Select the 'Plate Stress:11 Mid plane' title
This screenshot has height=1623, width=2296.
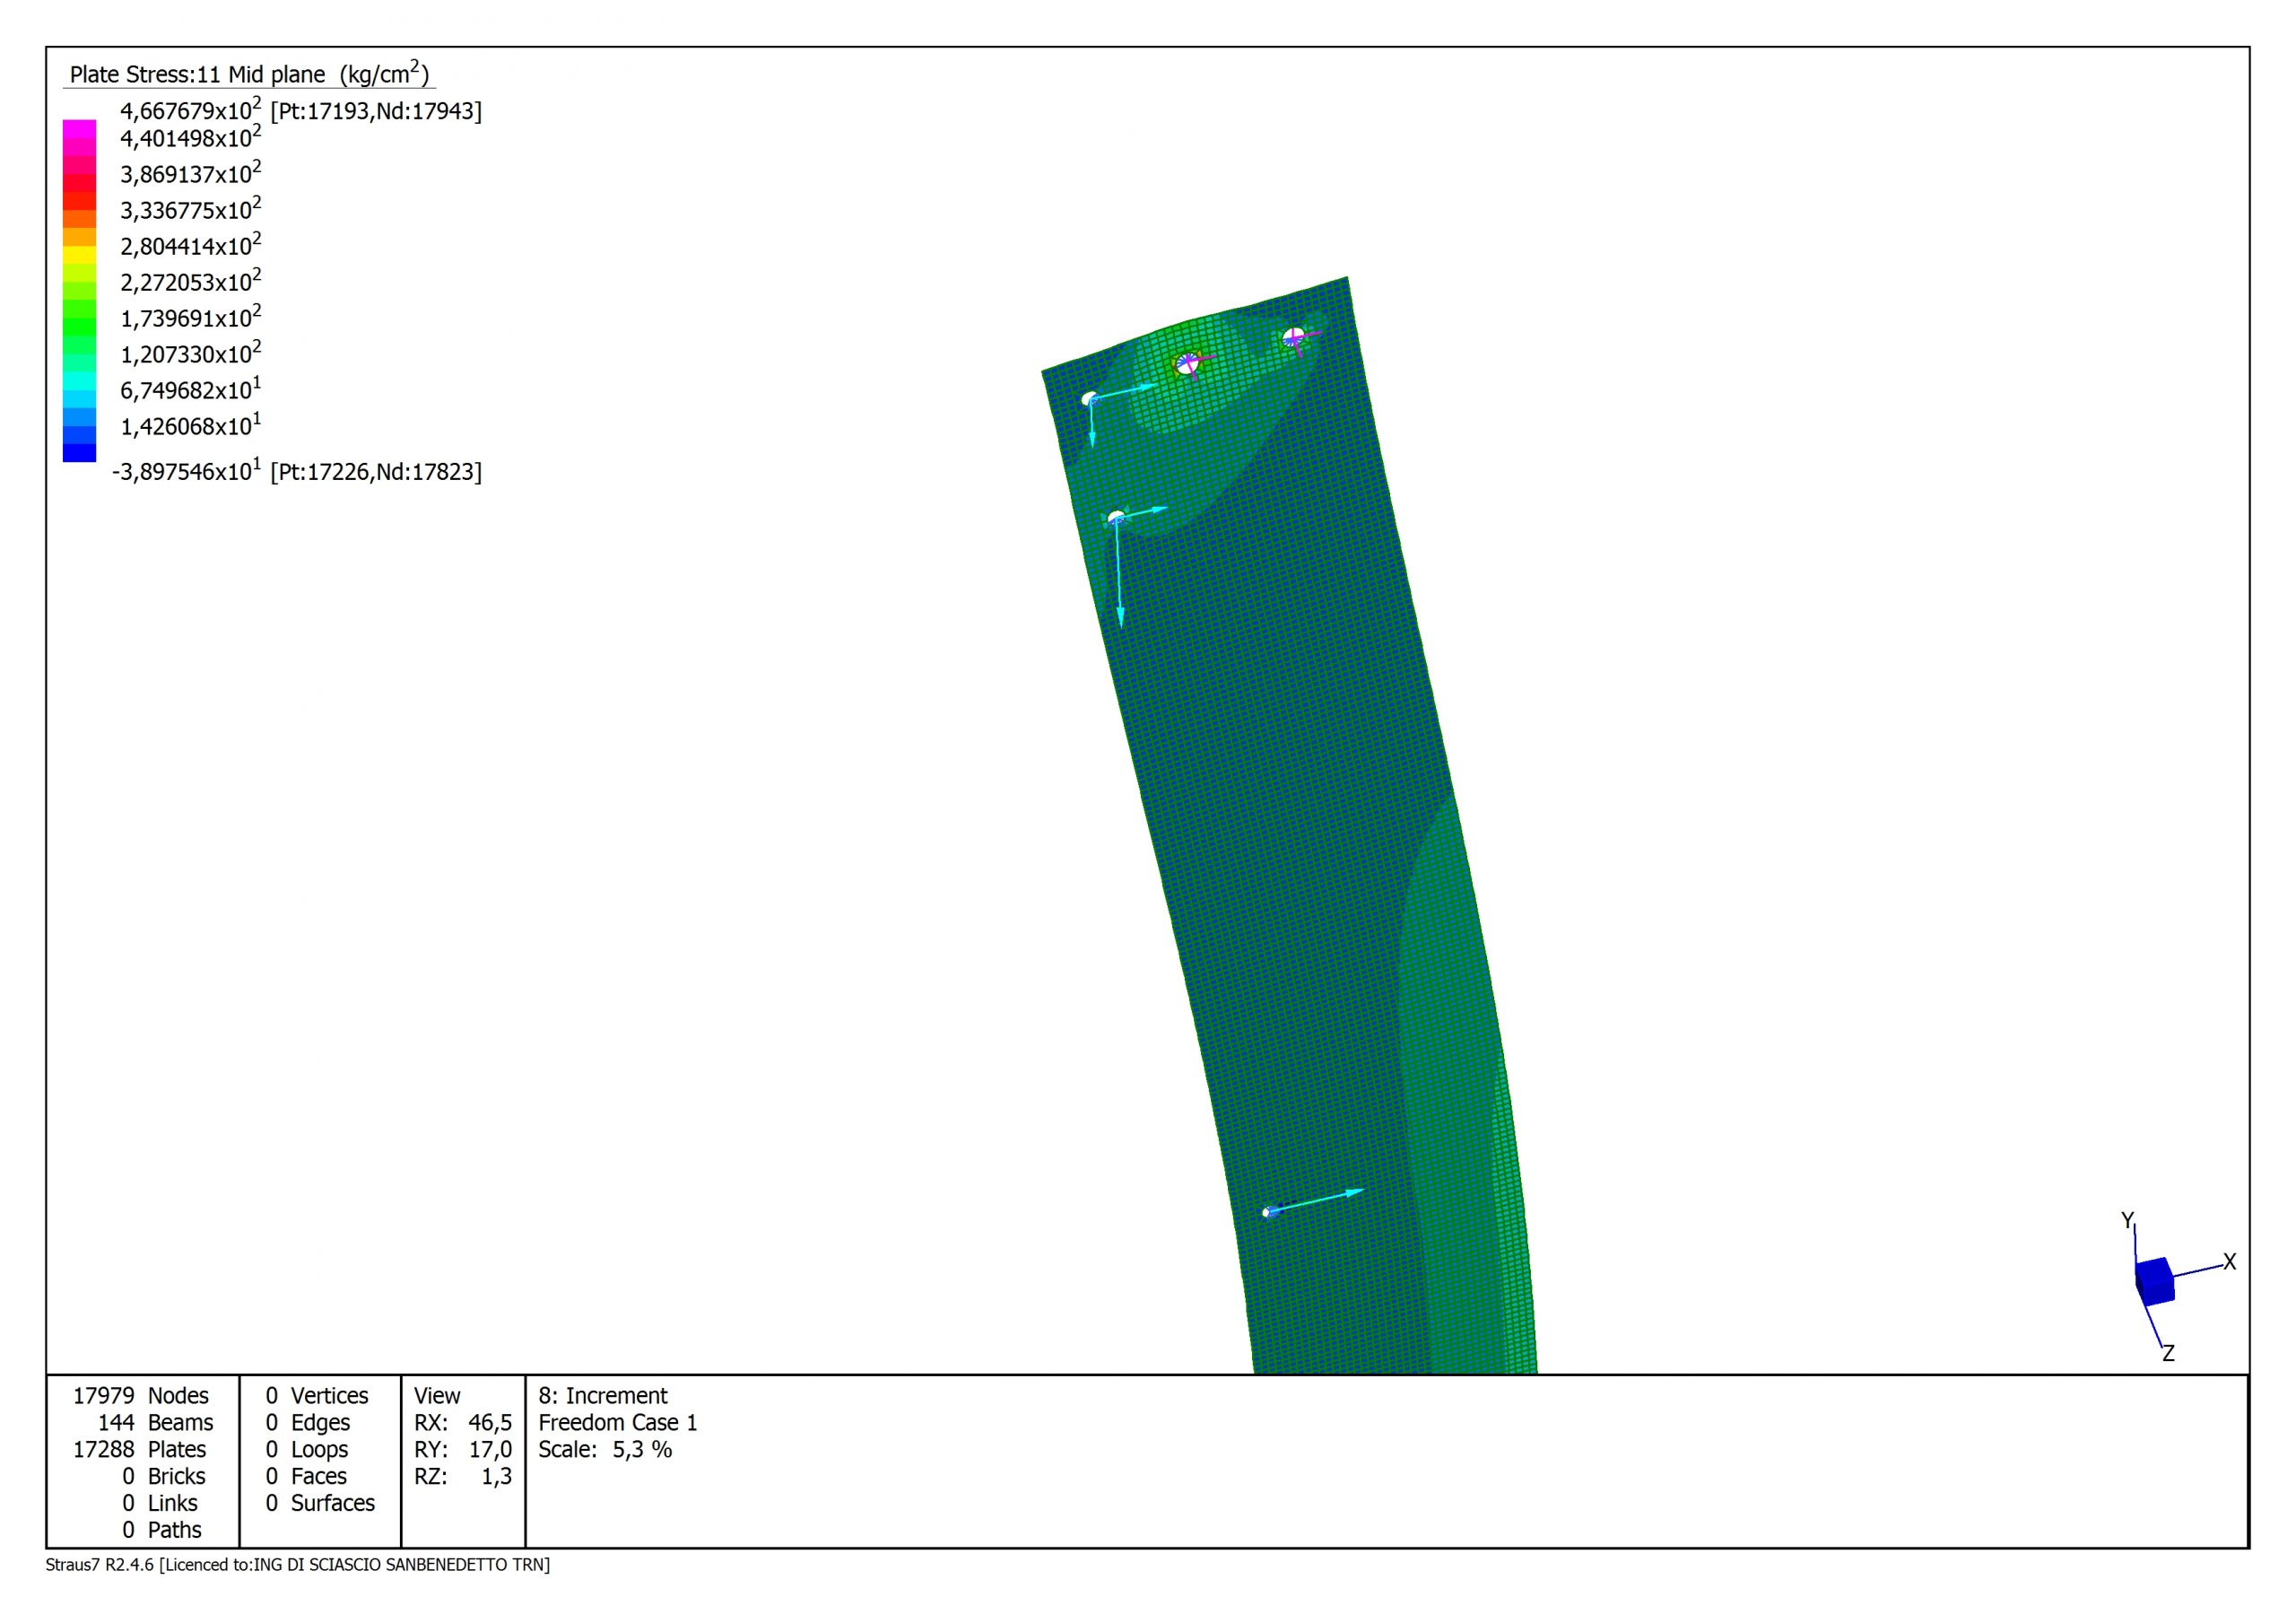coord(249,74)
